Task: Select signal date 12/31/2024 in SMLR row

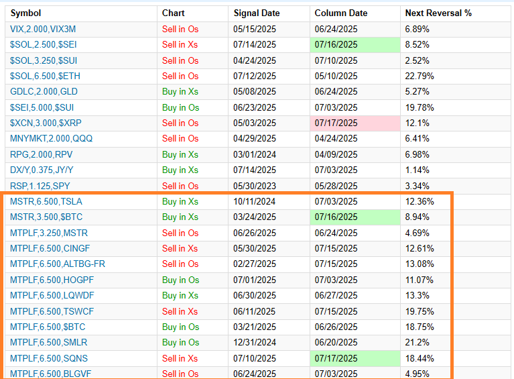Action: [x=255, y=342]
